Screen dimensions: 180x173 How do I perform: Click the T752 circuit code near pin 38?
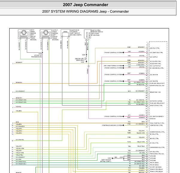(x=129, y=124)
